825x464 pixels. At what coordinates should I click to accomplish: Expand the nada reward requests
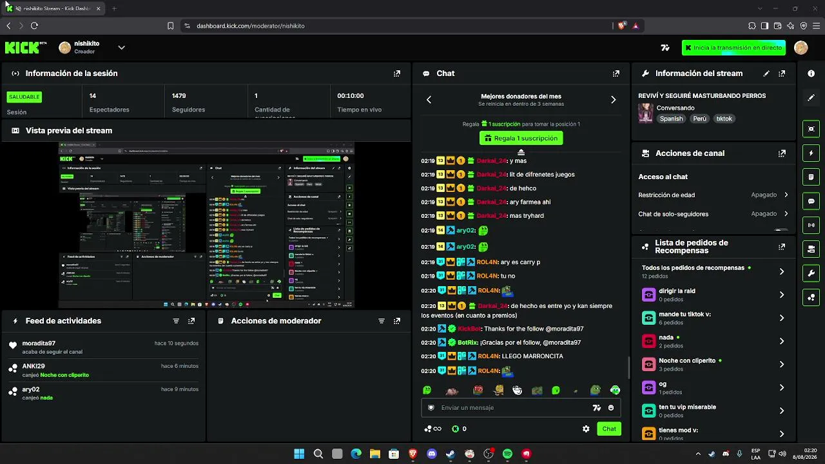tap(782, 342)
